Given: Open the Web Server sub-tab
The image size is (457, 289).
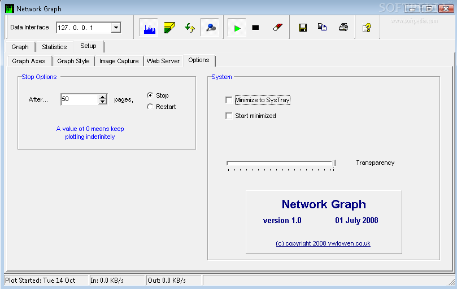Looking at the screenshot, I should (163, 61).
